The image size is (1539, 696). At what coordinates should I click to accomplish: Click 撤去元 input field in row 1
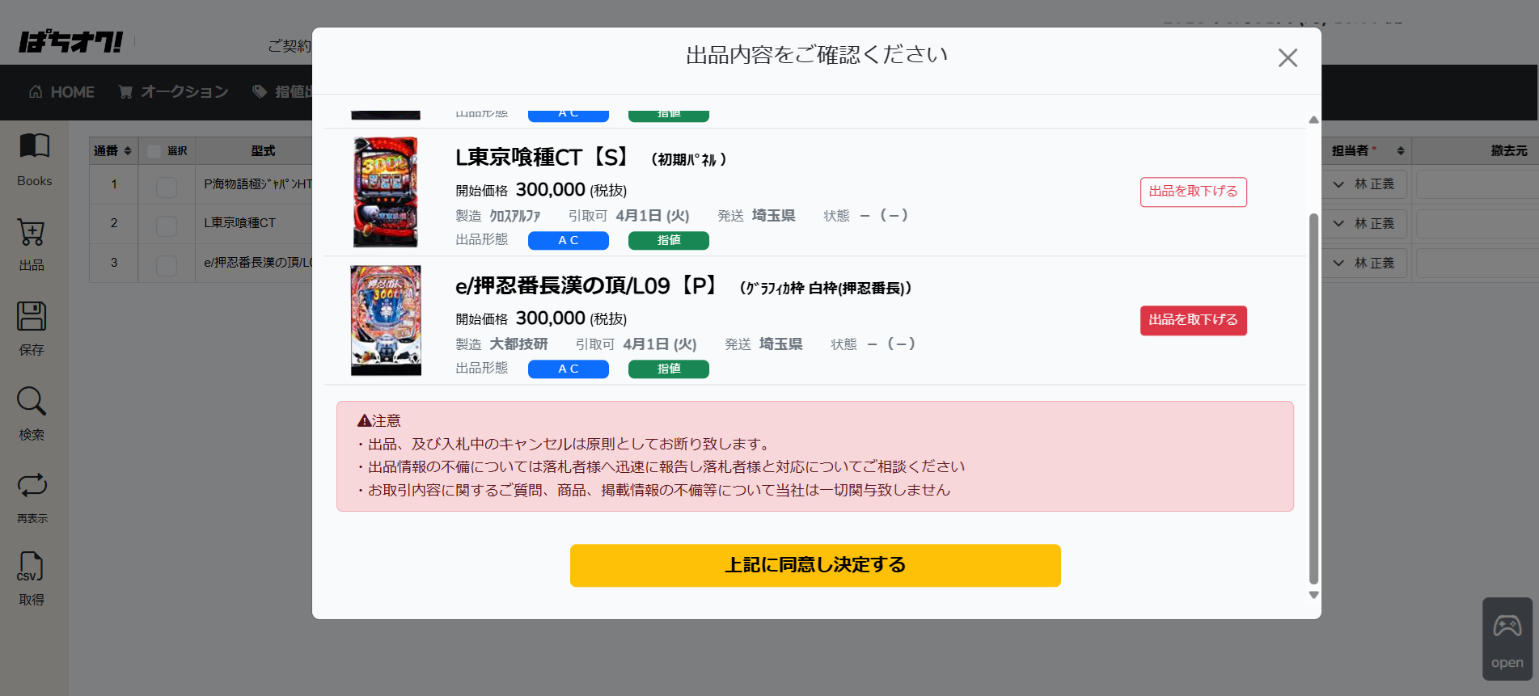coord(1478,184)
